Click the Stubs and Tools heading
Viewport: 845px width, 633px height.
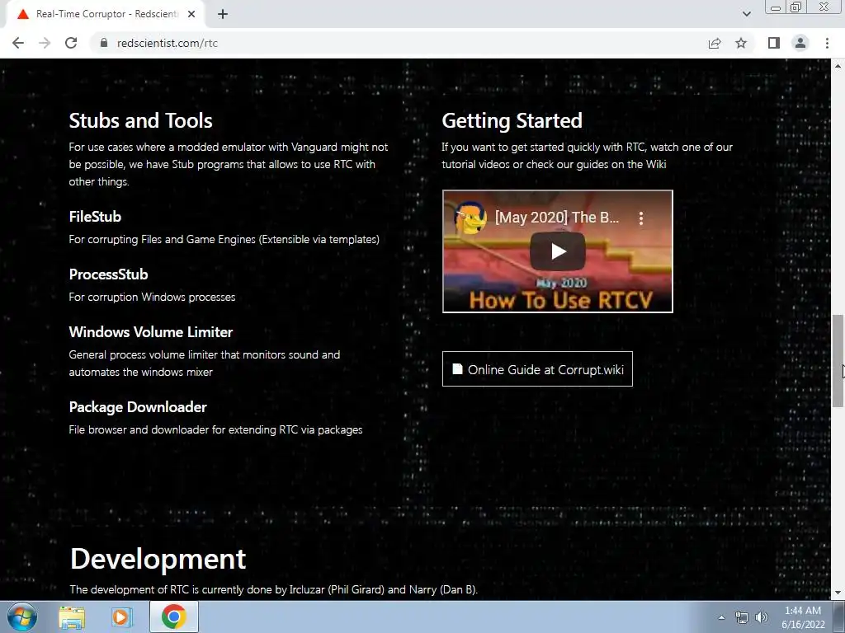click(x=140, y=120)
